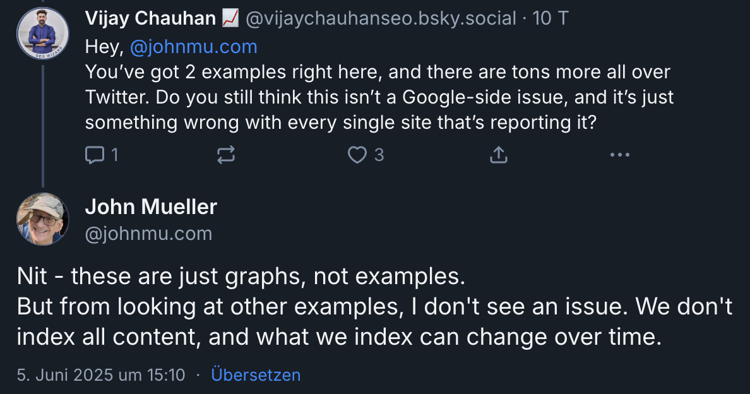Follow the blue @johnmu.com mention link

[x=193, y=47]
